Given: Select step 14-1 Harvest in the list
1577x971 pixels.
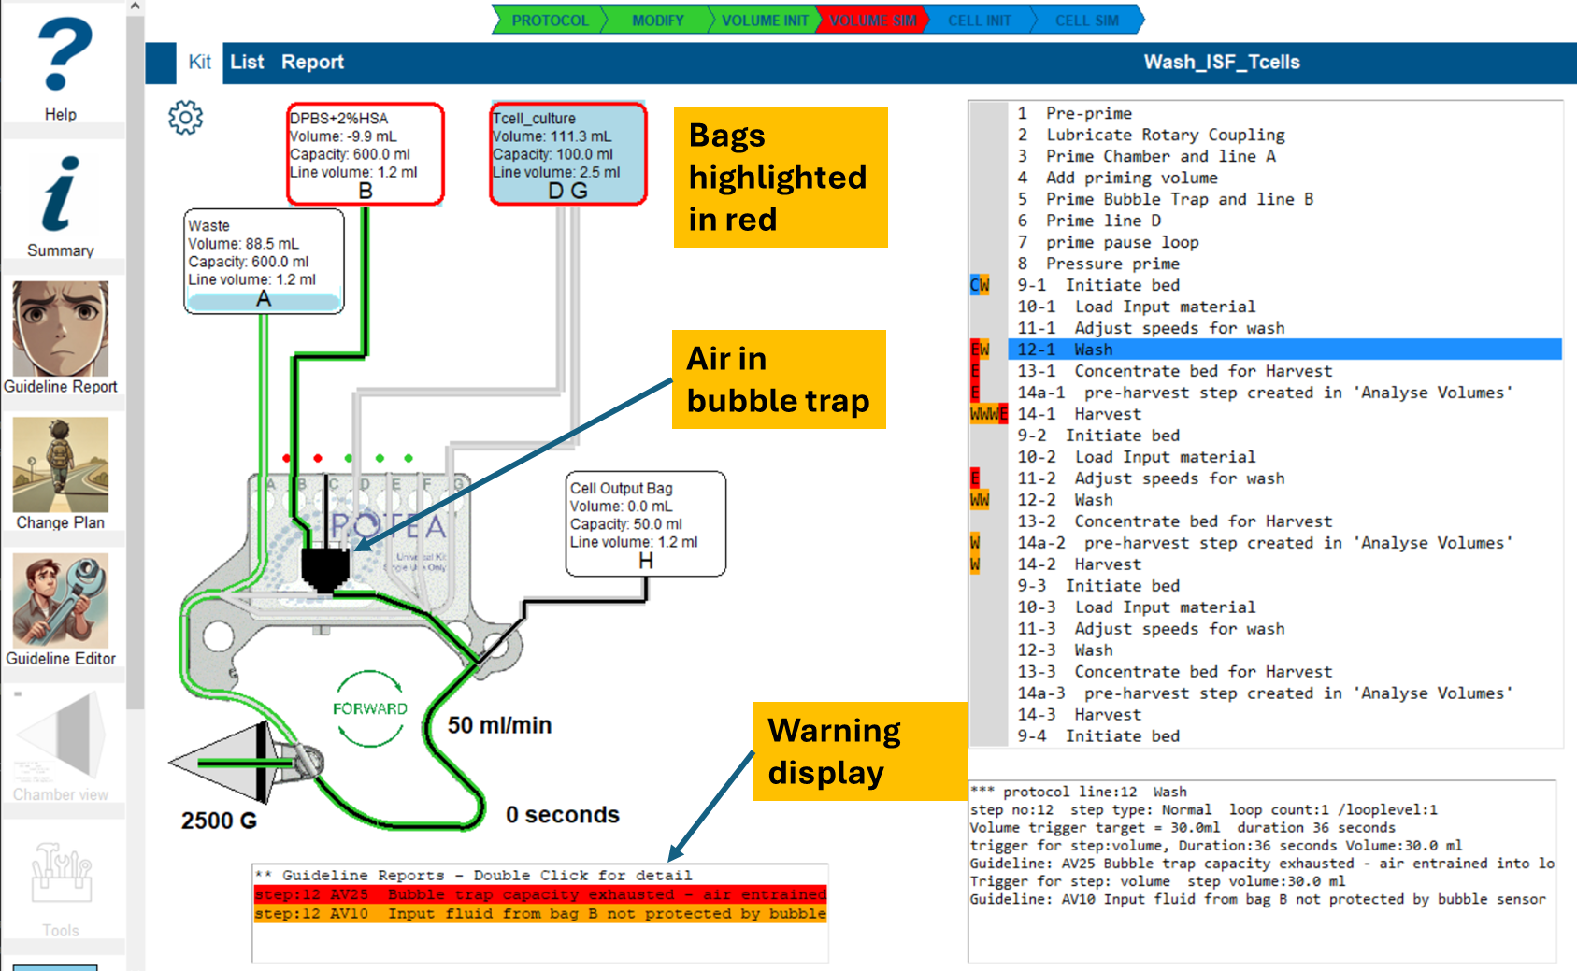Looking at the screenshot, I should pos(1108,414).
